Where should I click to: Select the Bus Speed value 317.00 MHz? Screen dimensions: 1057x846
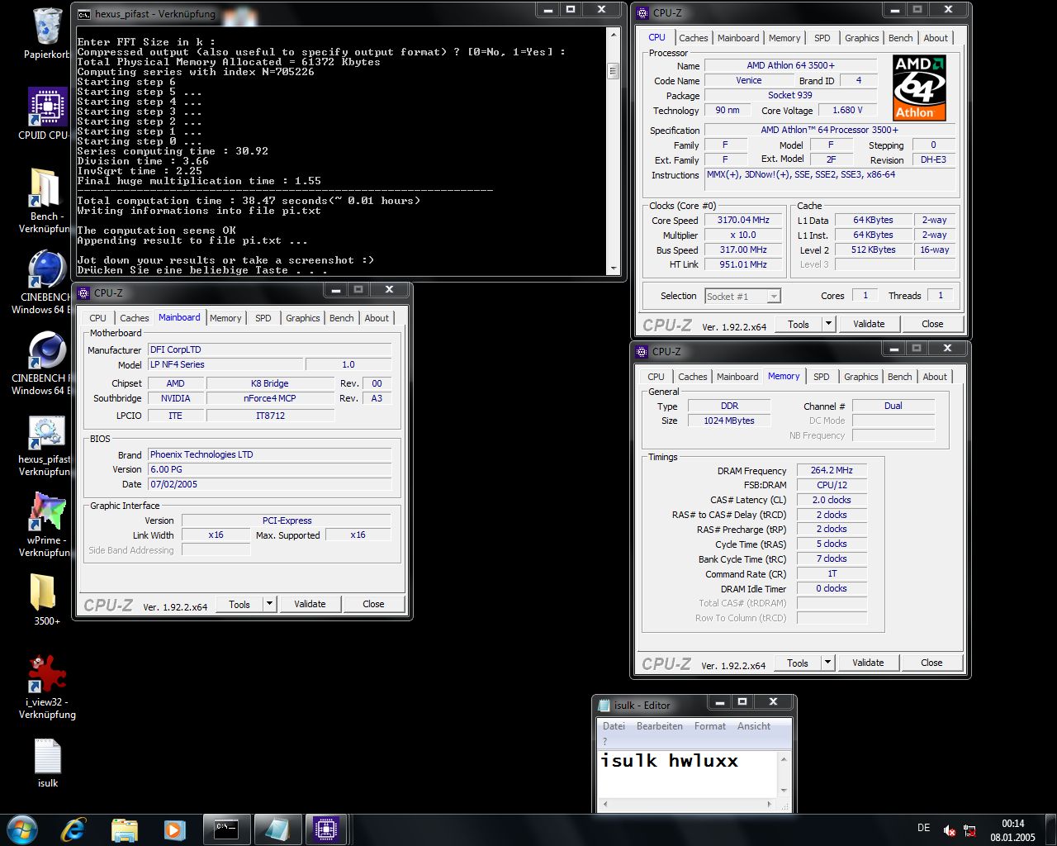(x=743, y=250)
